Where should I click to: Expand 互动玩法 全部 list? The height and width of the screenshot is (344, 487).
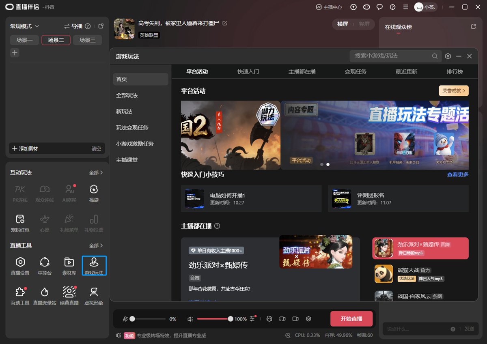96,172
